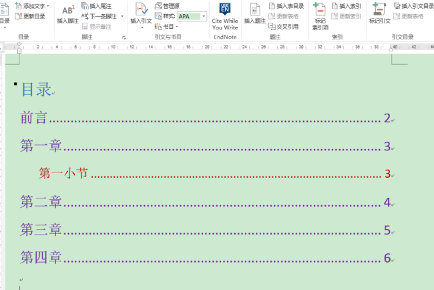Go to 下一条脚注 next footnote
Image resolution: width=434 pixels, height=290 pixels.
pos(99,16)
